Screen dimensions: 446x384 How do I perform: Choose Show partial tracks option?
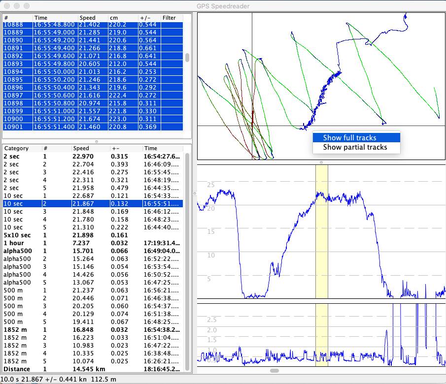pyautogui.click(x=355, y=147)
